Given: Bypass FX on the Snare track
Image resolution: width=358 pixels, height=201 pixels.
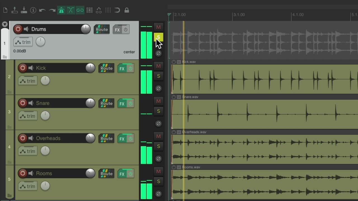Looking at the screenshot, I should coord(130,104).
